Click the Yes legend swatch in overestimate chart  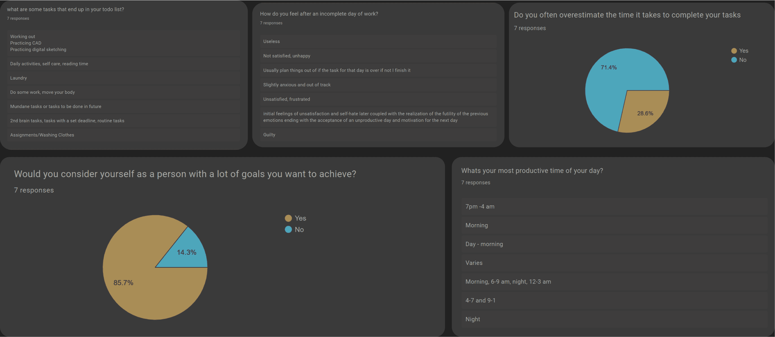tap(734, 51)
